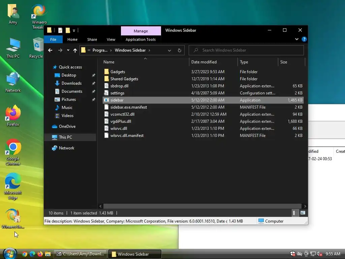
Task: Collapse the ribbon with the chevron
Action: coord(296,39)
